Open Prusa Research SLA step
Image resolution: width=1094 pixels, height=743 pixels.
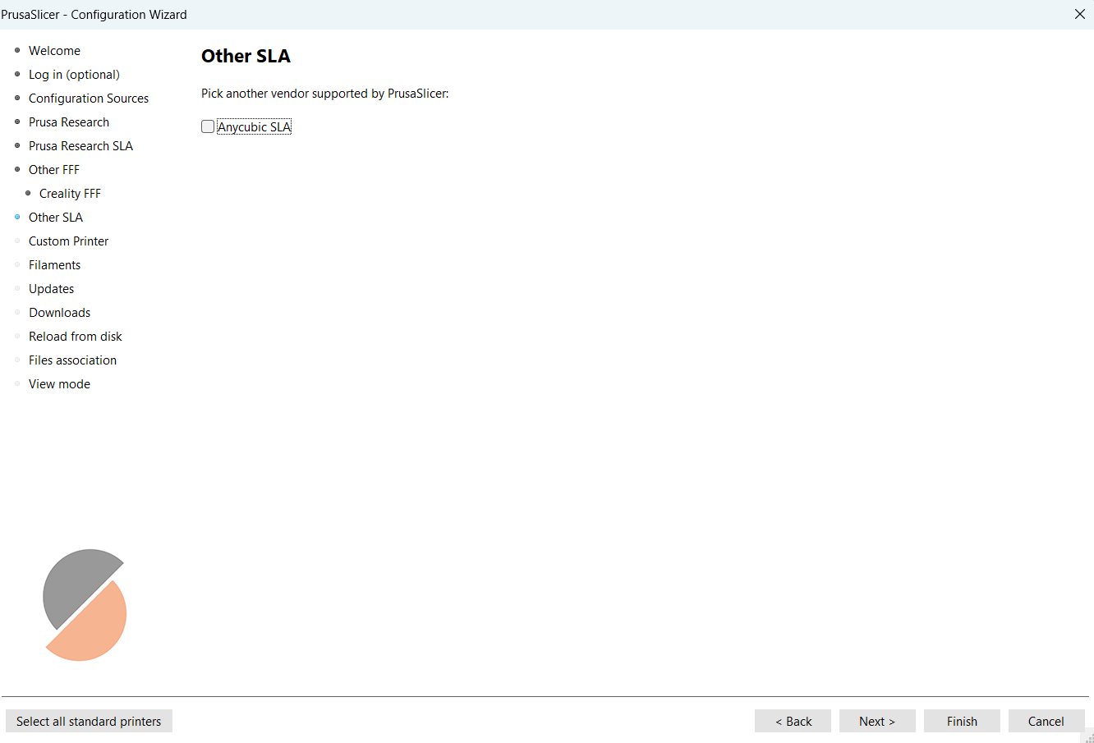tap(80, 146)
